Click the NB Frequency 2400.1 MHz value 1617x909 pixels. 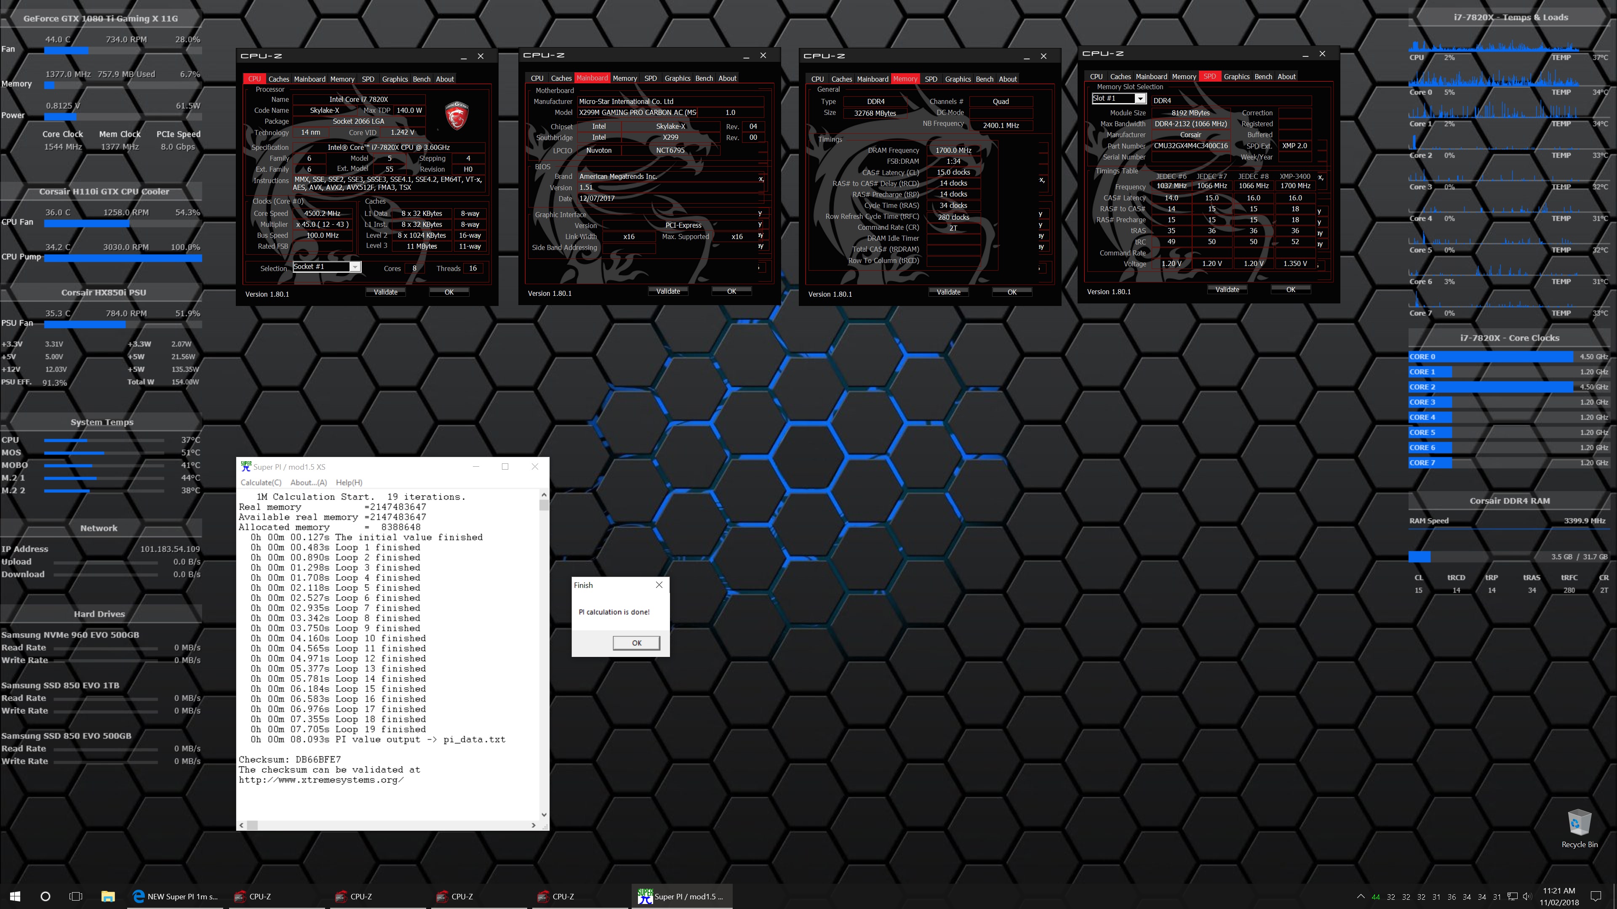1001,125
